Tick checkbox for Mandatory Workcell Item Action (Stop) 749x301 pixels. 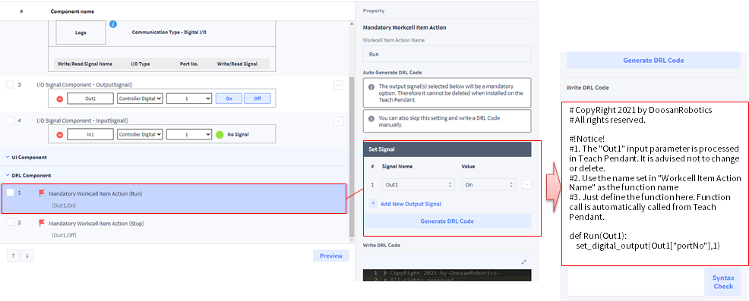(x=10, y=223)
